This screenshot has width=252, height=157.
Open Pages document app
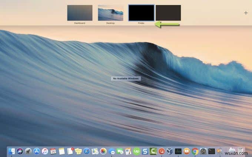pyautogui.click(x=128, y=151)
